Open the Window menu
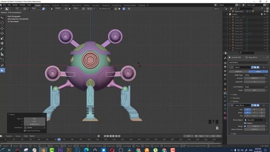 22,5
